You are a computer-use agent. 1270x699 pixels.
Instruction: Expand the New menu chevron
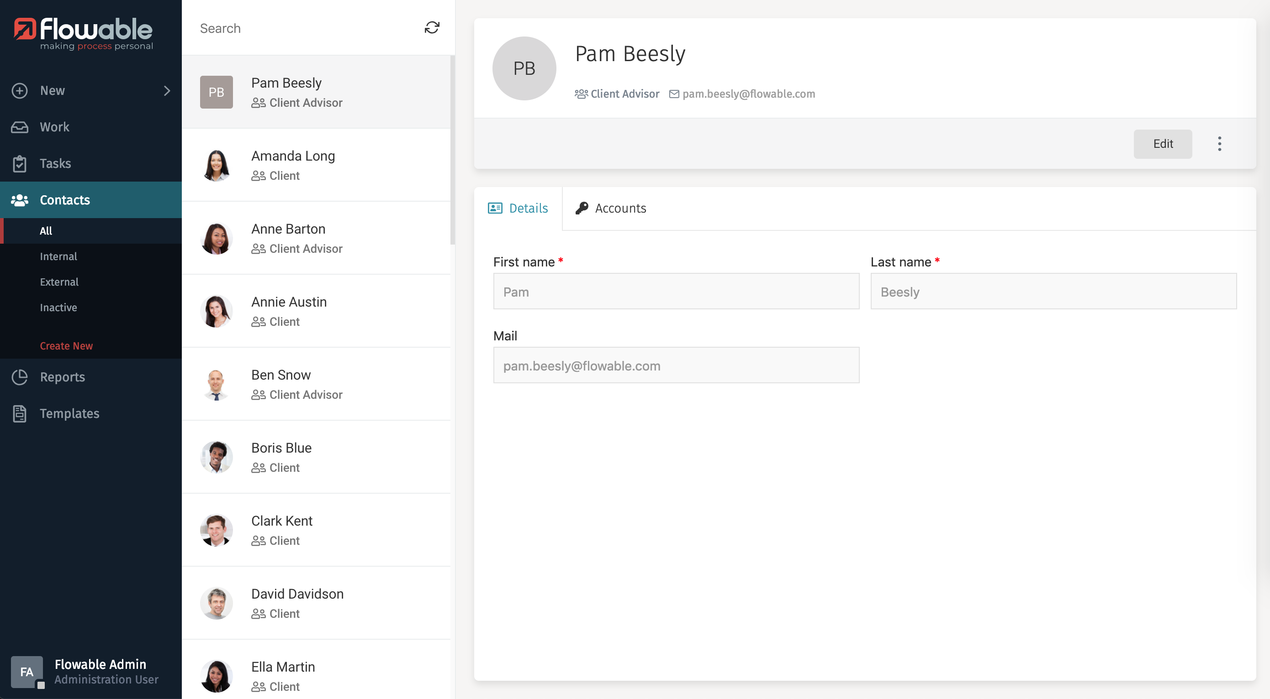(x=167, y=91)
